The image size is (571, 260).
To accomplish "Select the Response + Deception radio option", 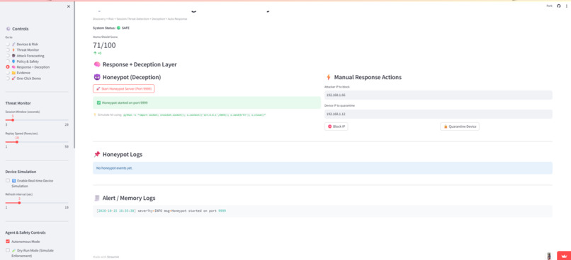I will click(8, 67).
